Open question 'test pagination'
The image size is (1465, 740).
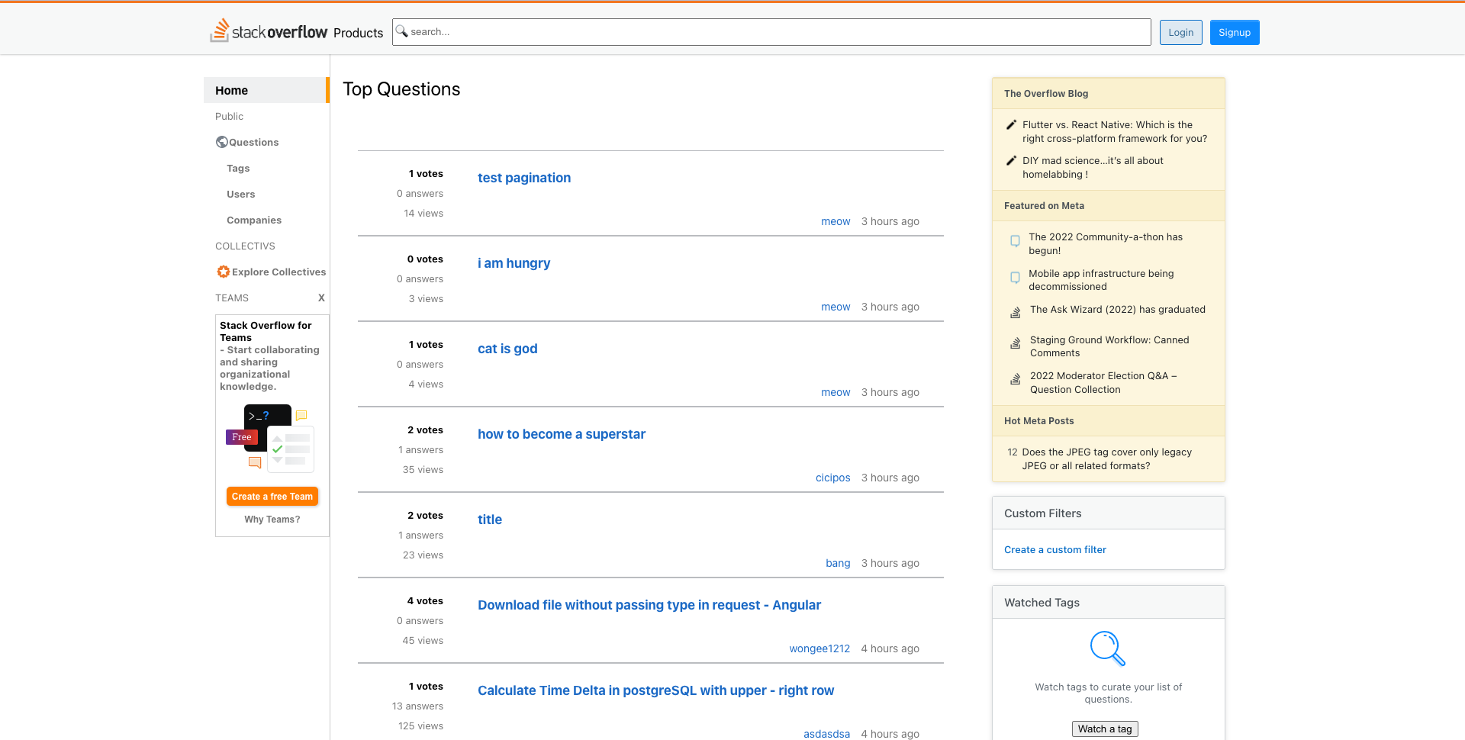click(524, 178)
